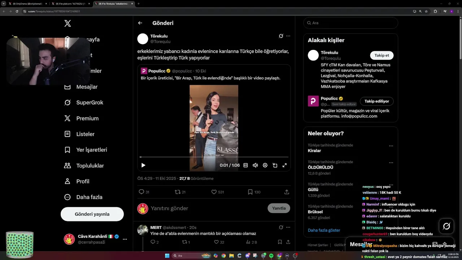Click Takip ediliyor for Populicc
This screenshot has width=462, height=260.
pyautogui.click(x=376, y=101)
